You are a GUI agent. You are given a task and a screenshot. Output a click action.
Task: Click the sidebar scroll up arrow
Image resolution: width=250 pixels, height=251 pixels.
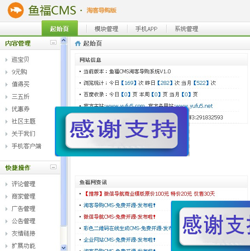tap(64, 40)
